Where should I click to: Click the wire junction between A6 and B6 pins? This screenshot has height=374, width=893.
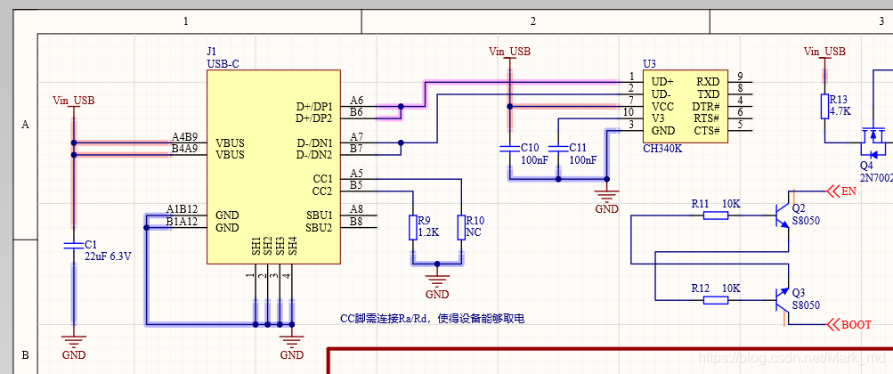(401, 106)
